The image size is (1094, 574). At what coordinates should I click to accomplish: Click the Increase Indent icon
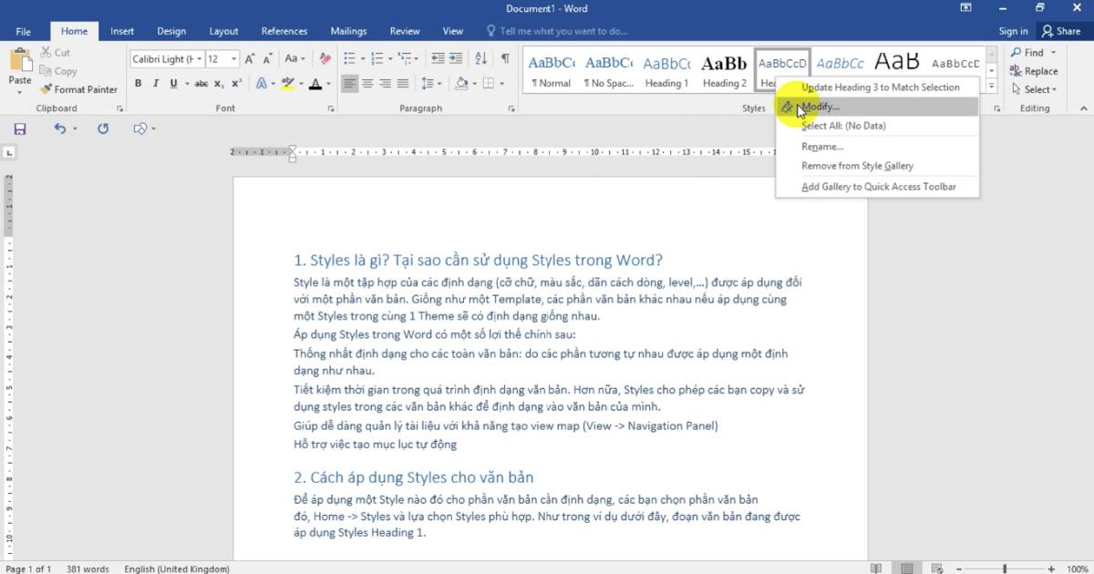coord(454,58)
